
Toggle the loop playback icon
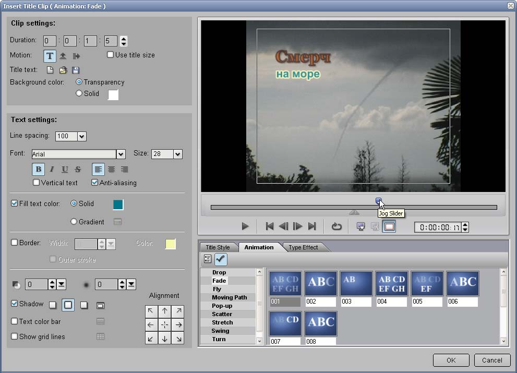point(336,226)
